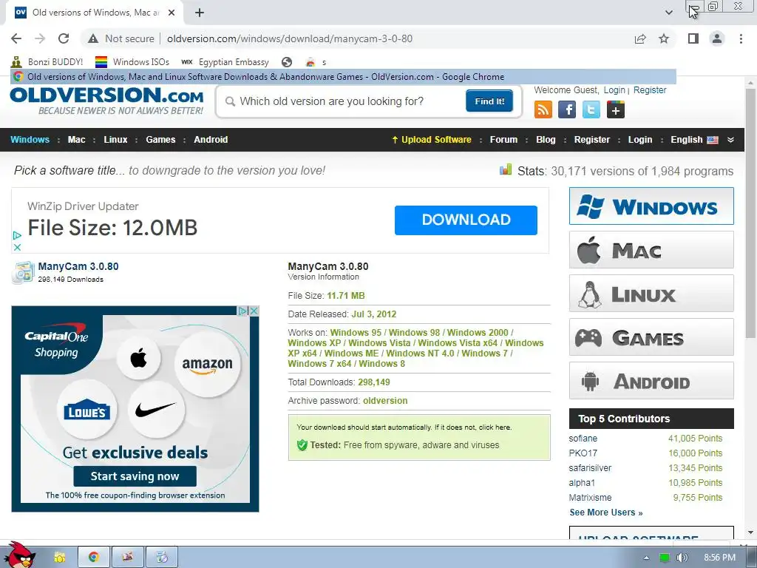Open a new browser tab
This screenshot has height=568, width=757.
(x=200, y=13)
